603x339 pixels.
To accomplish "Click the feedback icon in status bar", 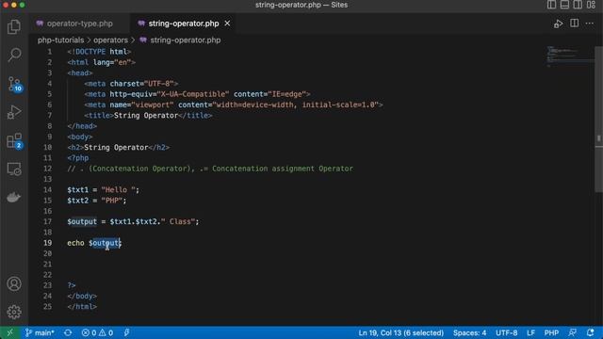I will (x=572, y=332).
